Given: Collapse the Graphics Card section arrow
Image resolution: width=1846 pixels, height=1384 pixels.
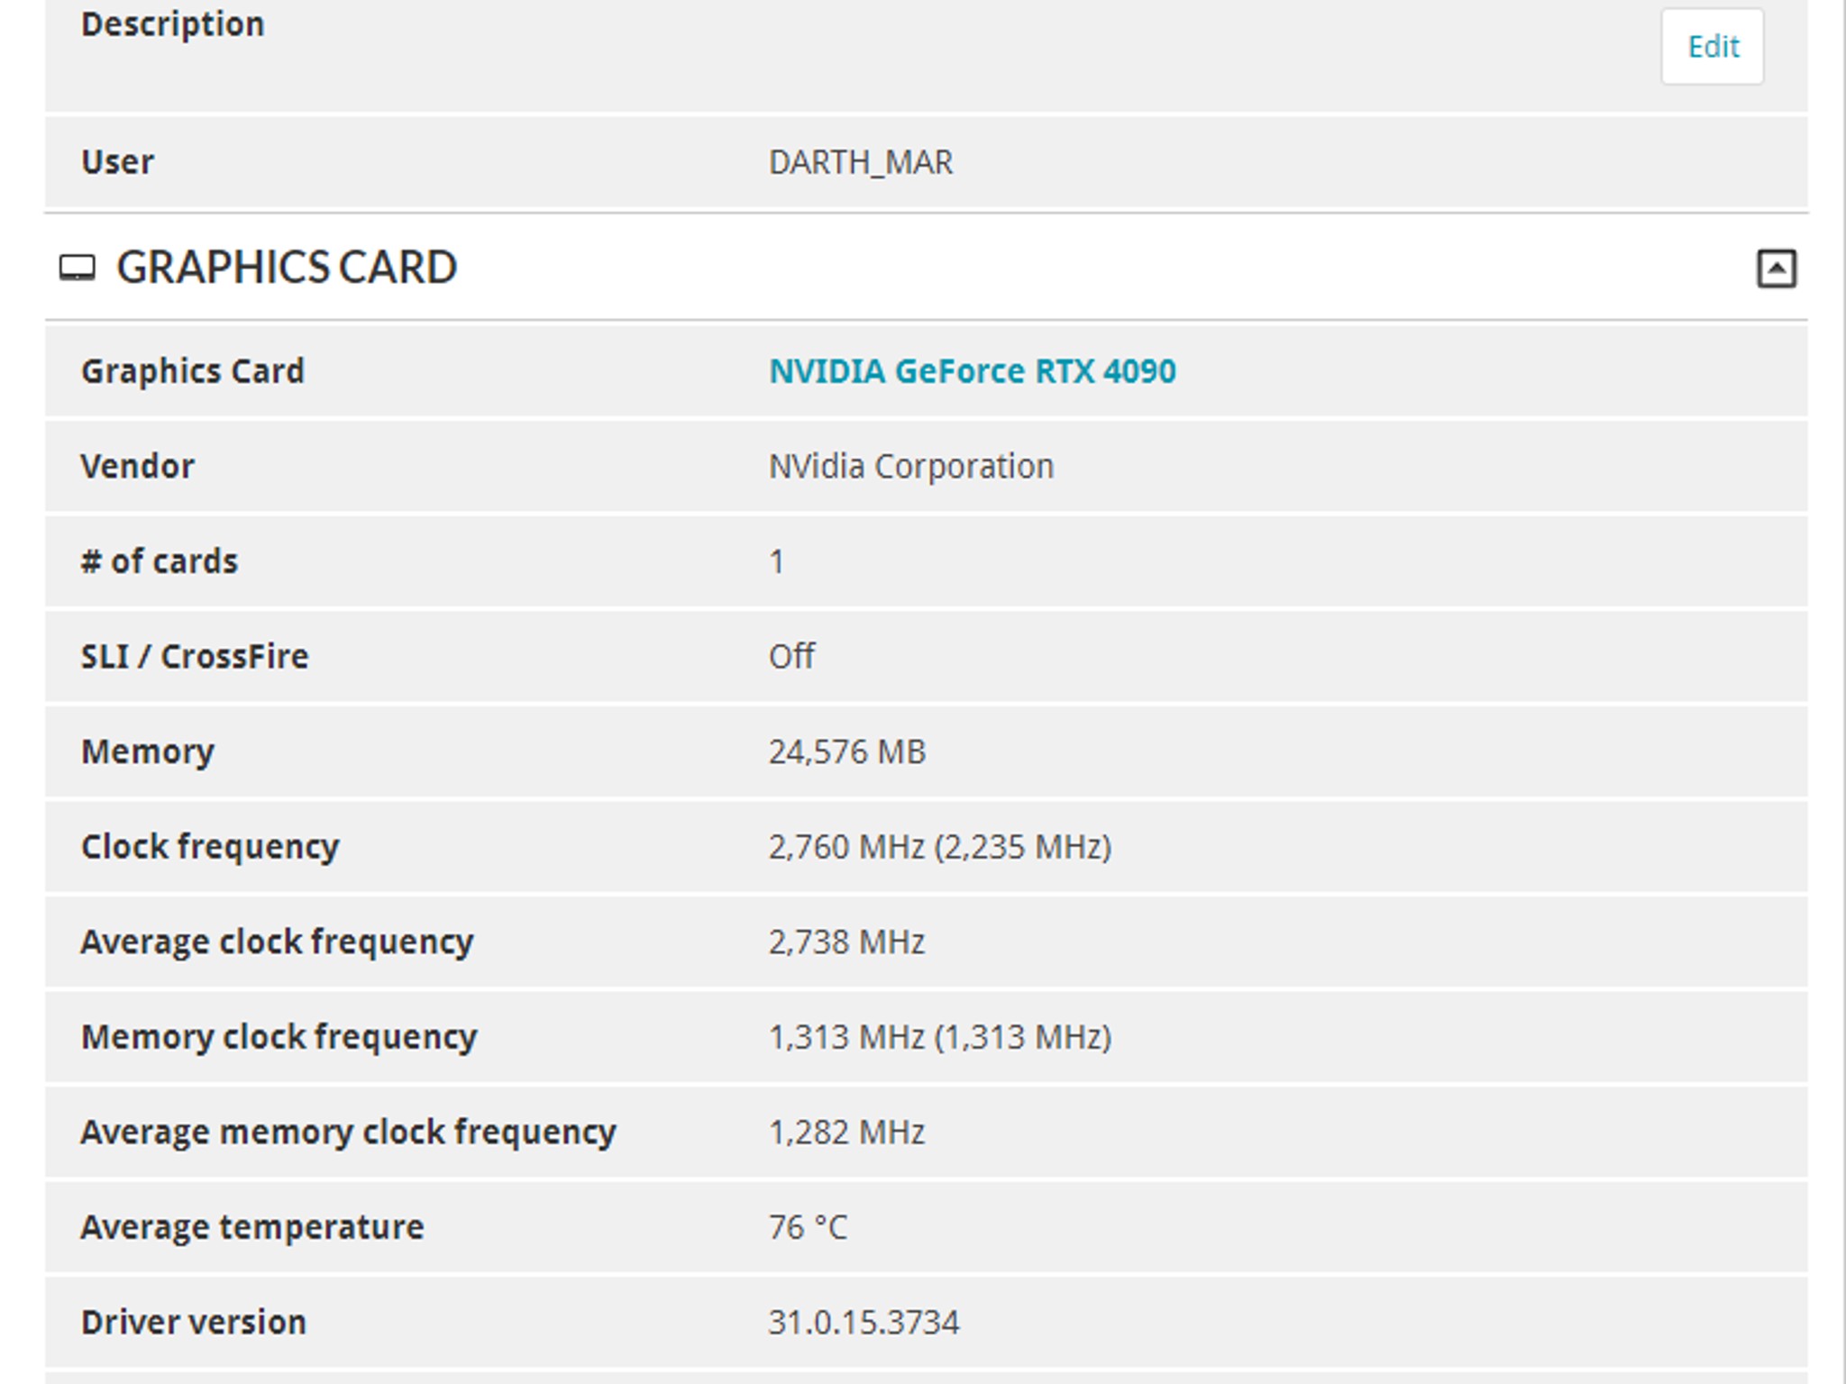Looking at the screenshot, I should pyautogui.click(x=1776, y=269).
